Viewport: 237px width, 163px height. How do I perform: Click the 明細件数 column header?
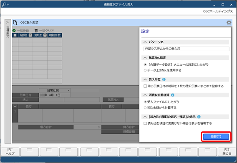tap(55, 35)
